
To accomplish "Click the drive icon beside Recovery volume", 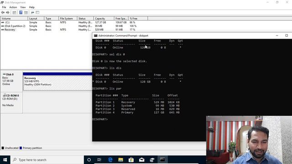I will pos(3,30).
